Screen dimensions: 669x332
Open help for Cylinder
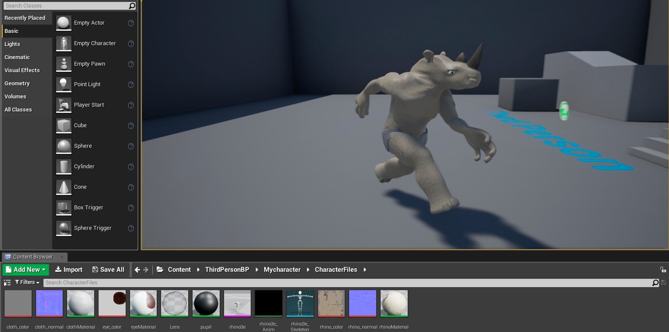(131, 167)
